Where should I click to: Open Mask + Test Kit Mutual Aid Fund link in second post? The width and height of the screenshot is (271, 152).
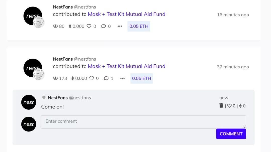pyautogui.click(x=126, y=66)
